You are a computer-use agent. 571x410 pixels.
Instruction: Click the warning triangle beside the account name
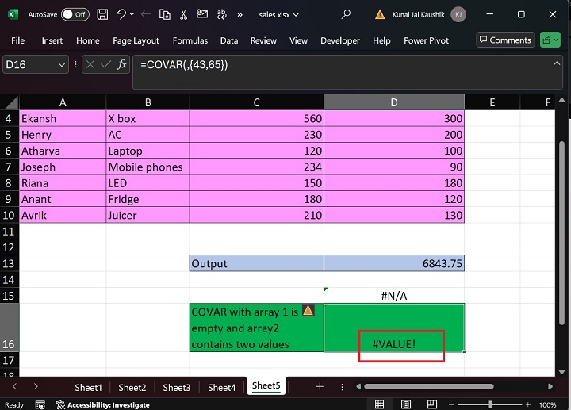point(380,14)
